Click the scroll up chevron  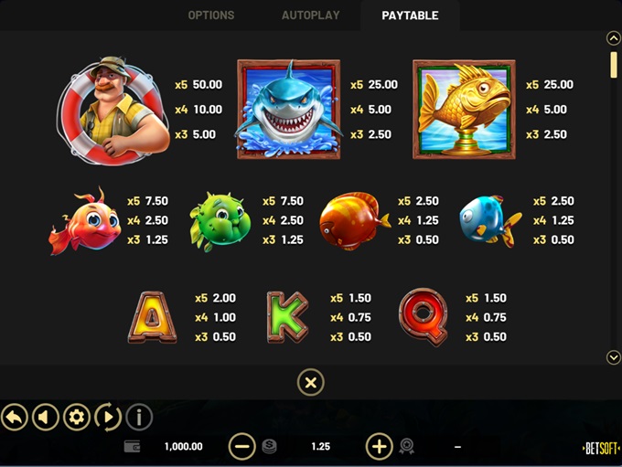[613, 38]
